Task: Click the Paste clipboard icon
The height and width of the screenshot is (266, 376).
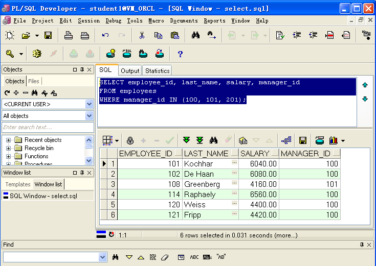Action: tap(175, 35)
